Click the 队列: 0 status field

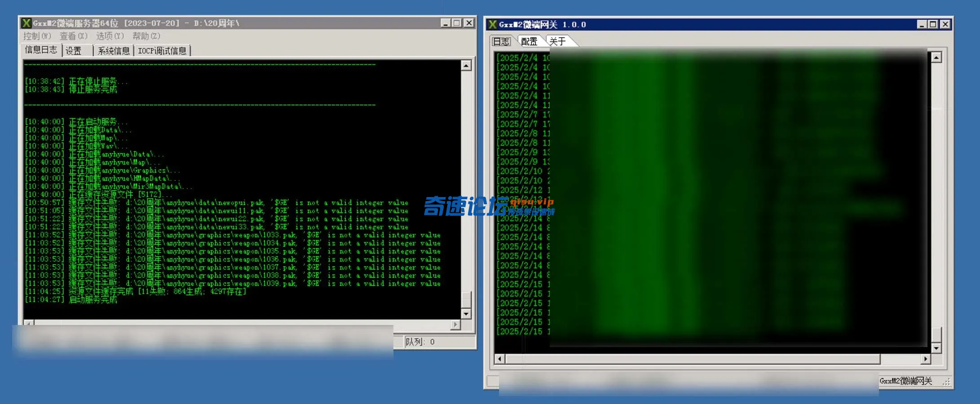(439, 342)
